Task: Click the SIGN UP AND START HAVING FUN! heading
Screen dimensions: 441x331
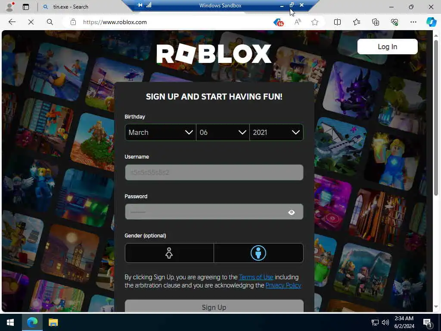Action: 214,97
